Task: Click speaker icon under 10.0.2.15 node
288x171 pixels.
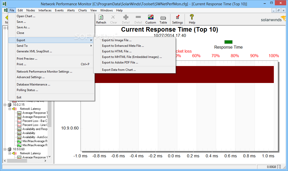Action: [14, 109]
